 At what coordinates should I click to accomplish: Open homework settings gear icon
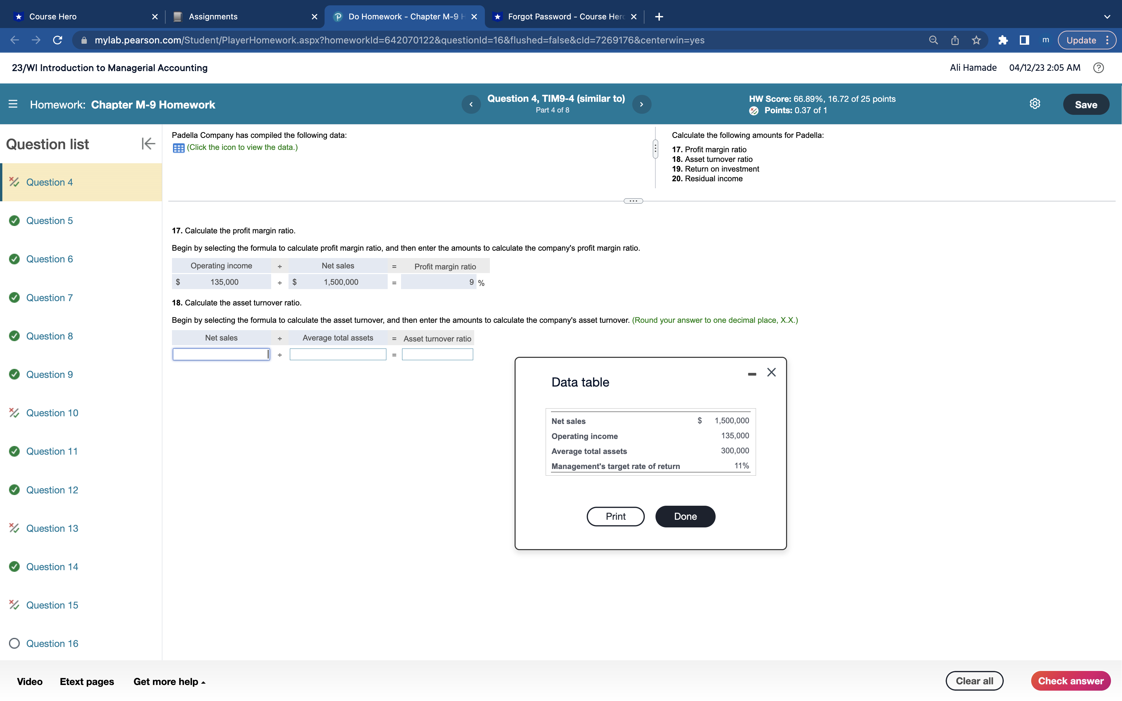1035,104
